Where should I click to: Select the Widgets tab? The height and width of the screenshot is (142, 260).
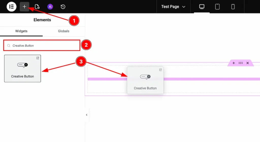[21, 31]
